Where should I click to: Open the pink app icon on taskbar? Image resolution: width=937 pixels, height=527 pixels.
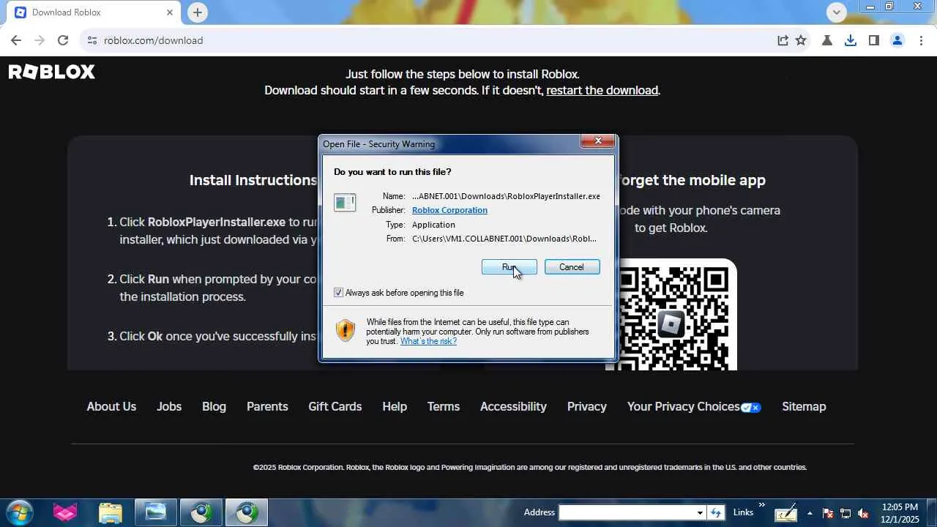(x=65, y=512)
